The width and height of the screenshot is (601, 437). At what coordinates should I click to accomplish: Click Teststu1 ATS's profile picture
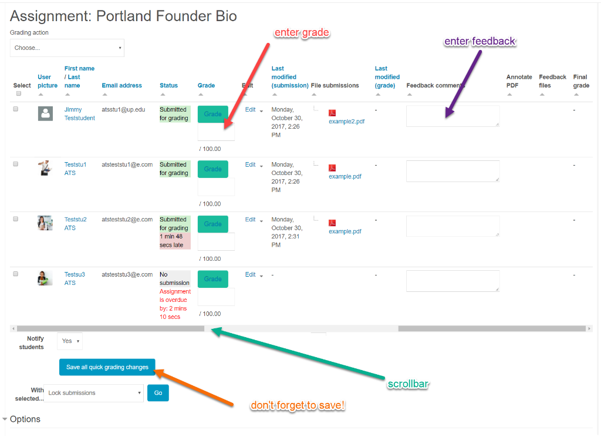pos(45,168)
